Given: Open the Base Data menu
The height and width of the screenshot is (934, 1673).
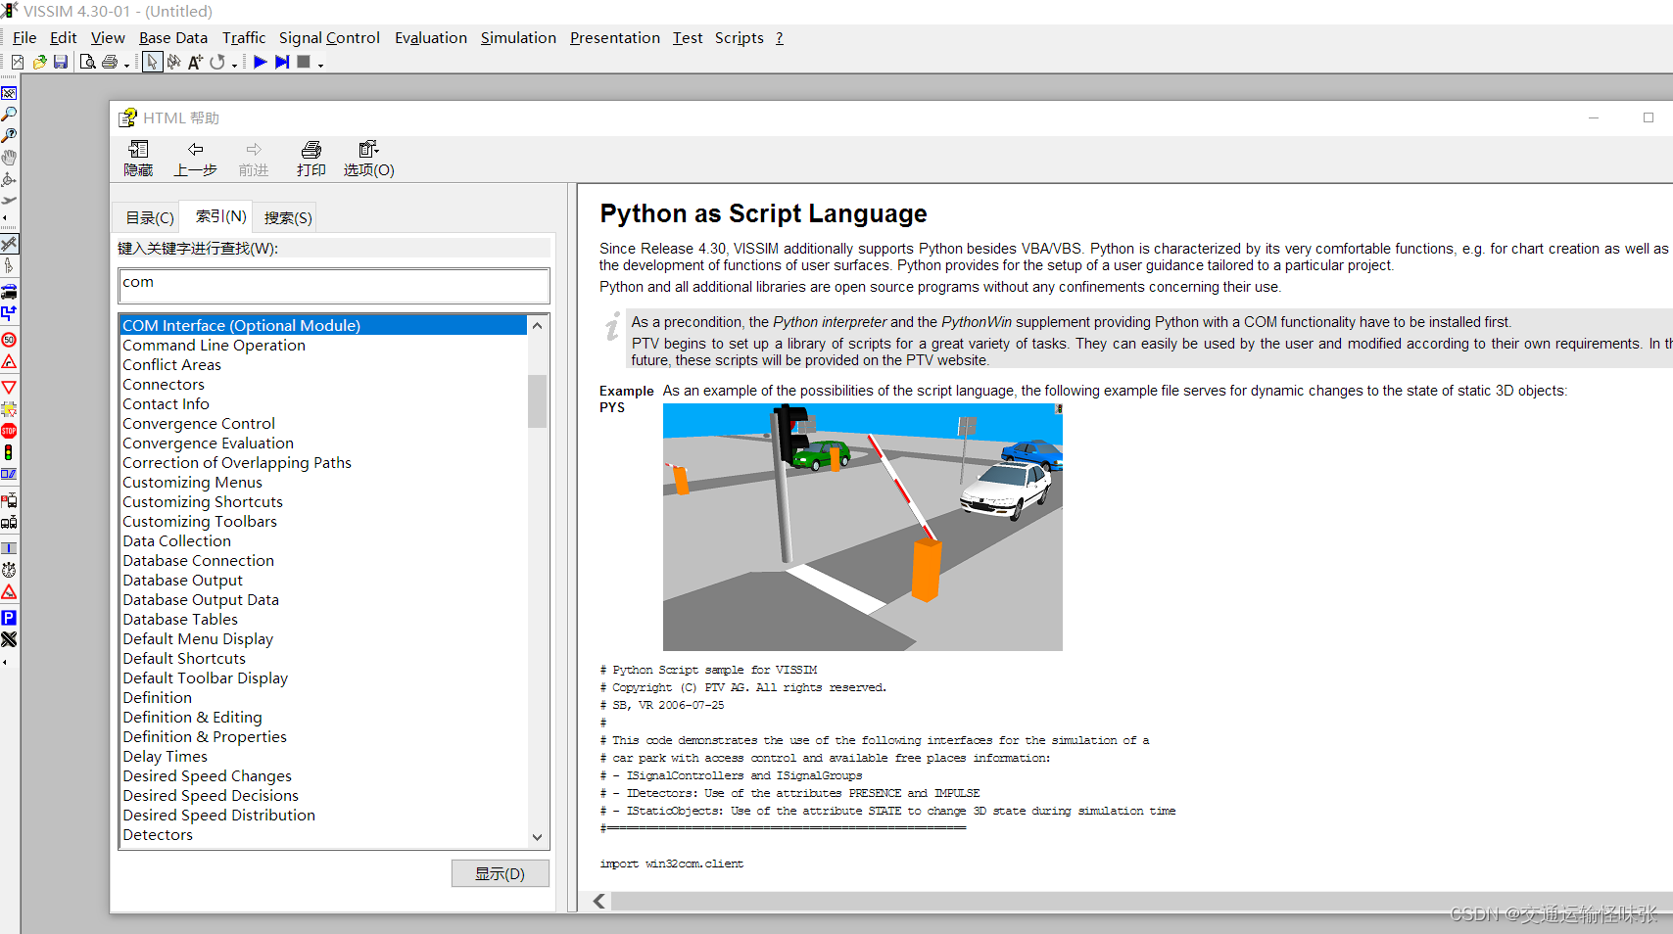Looking at the screenshot, I should coord(173,37).
